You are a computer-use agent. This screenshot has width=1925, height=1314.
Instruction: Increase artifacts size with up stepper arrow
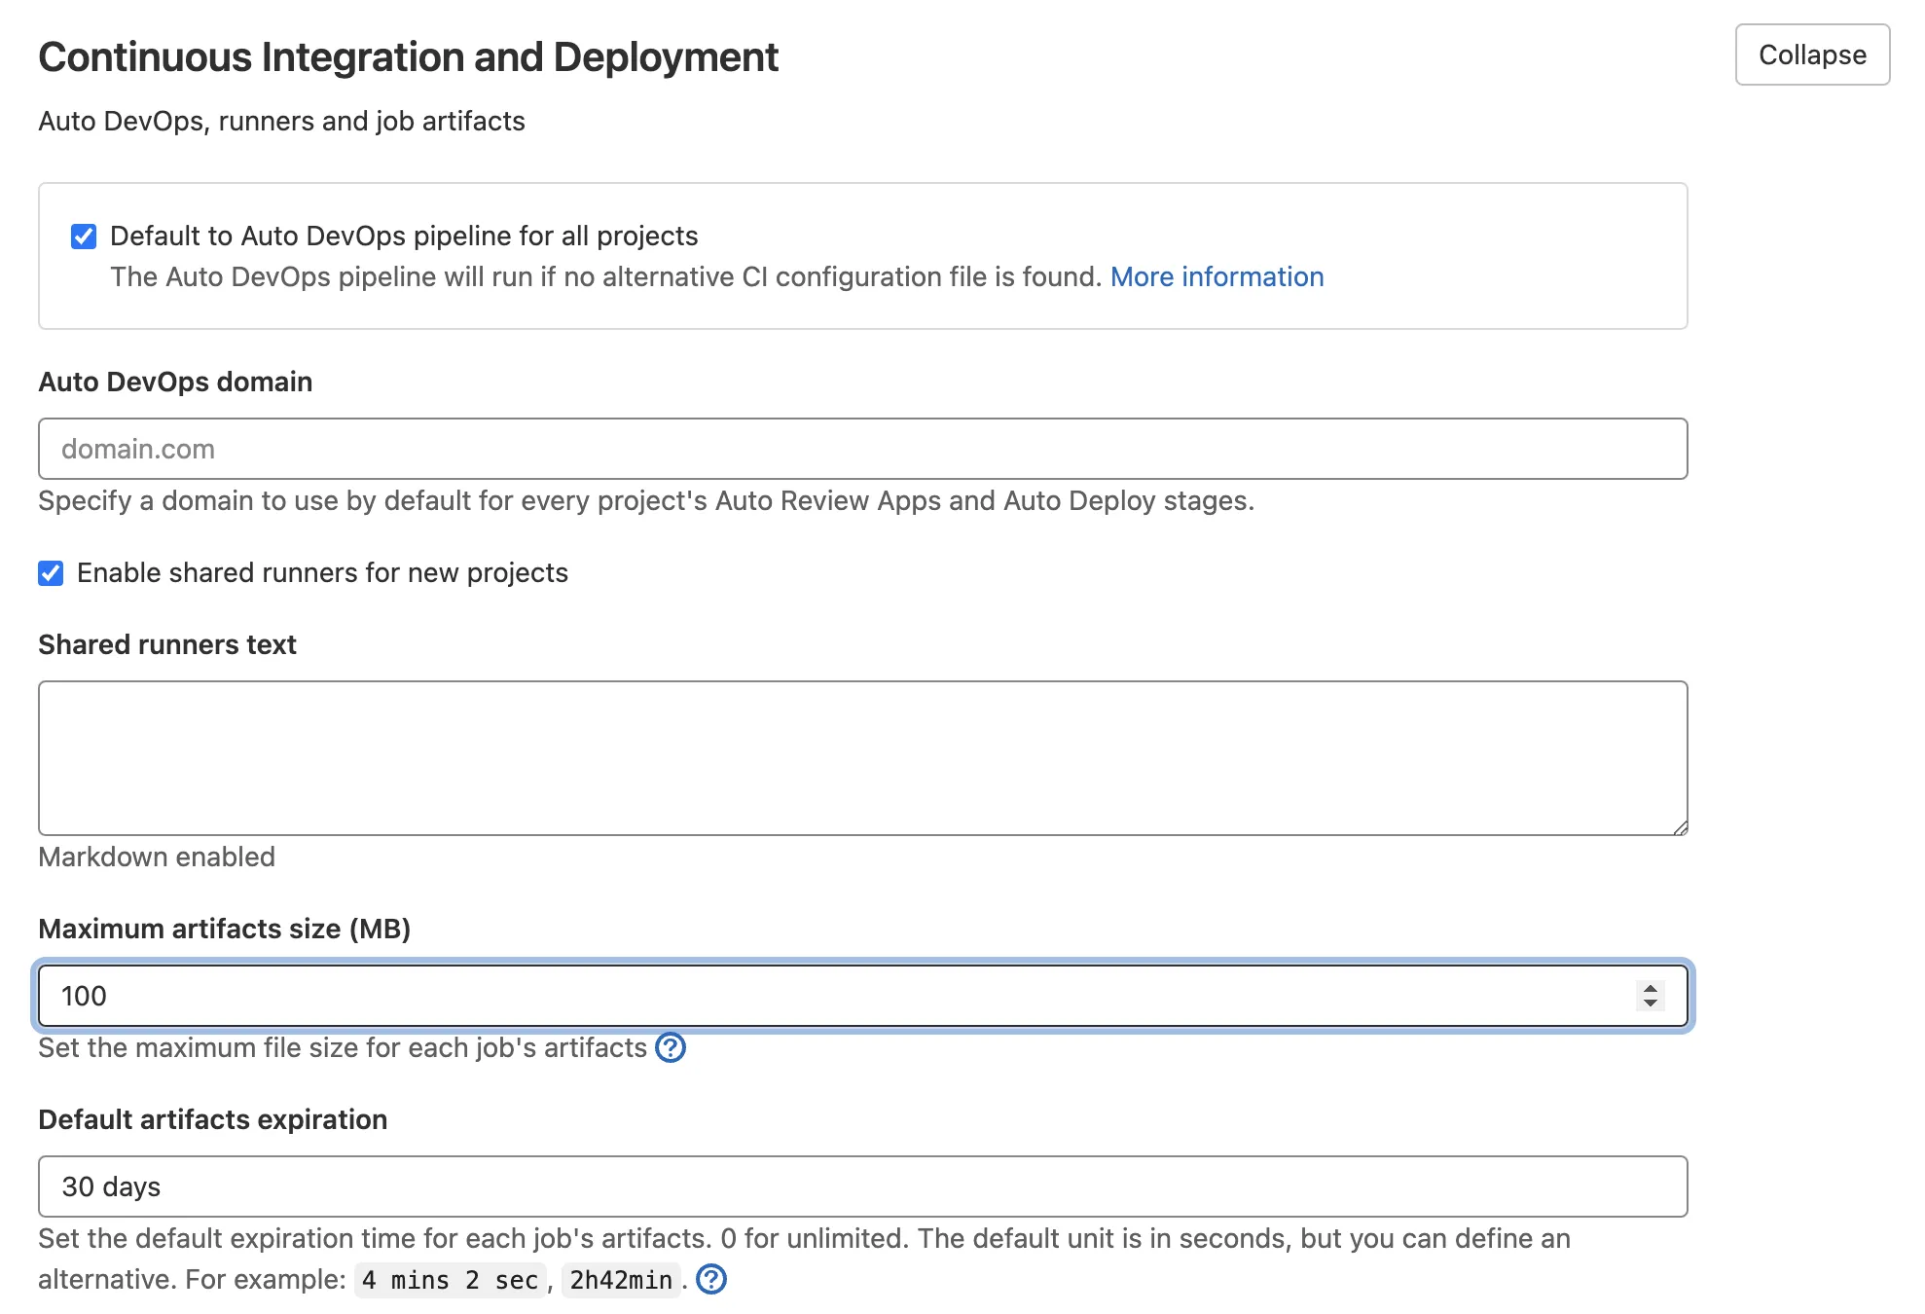(x=1650, y=988)
